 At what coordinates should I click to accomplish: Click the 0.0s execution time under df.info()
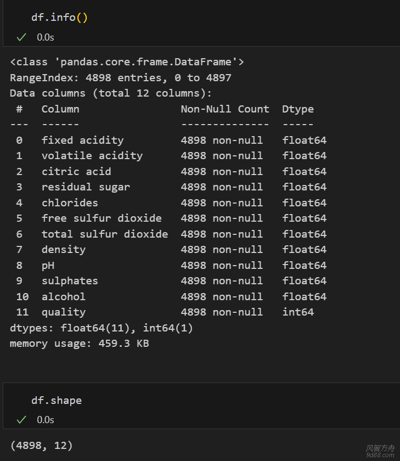point(46,37)
